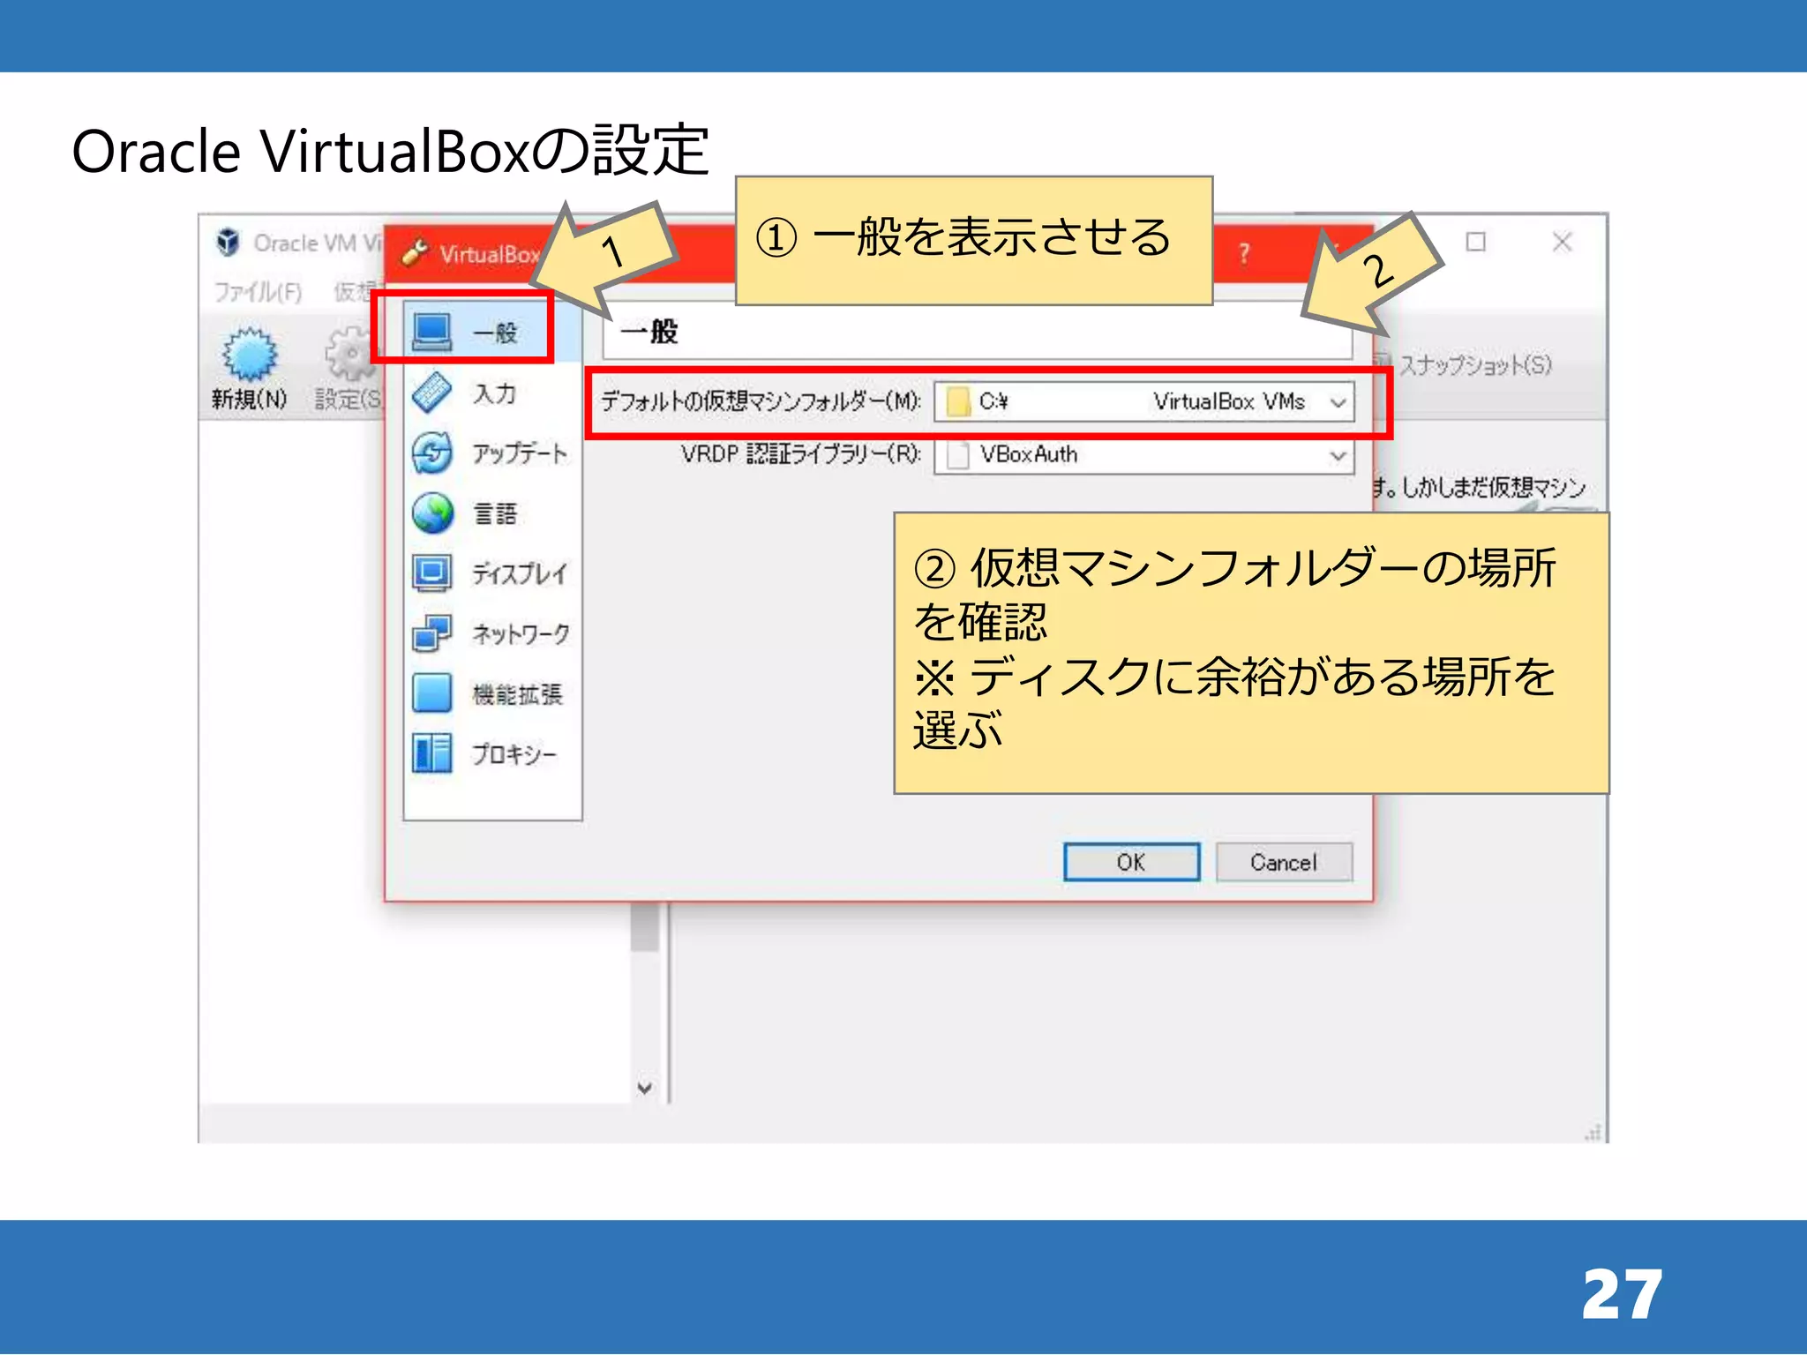Open the ファイル(F) menu
This screenshot has width=1807, height=1355.
point(258,292)
